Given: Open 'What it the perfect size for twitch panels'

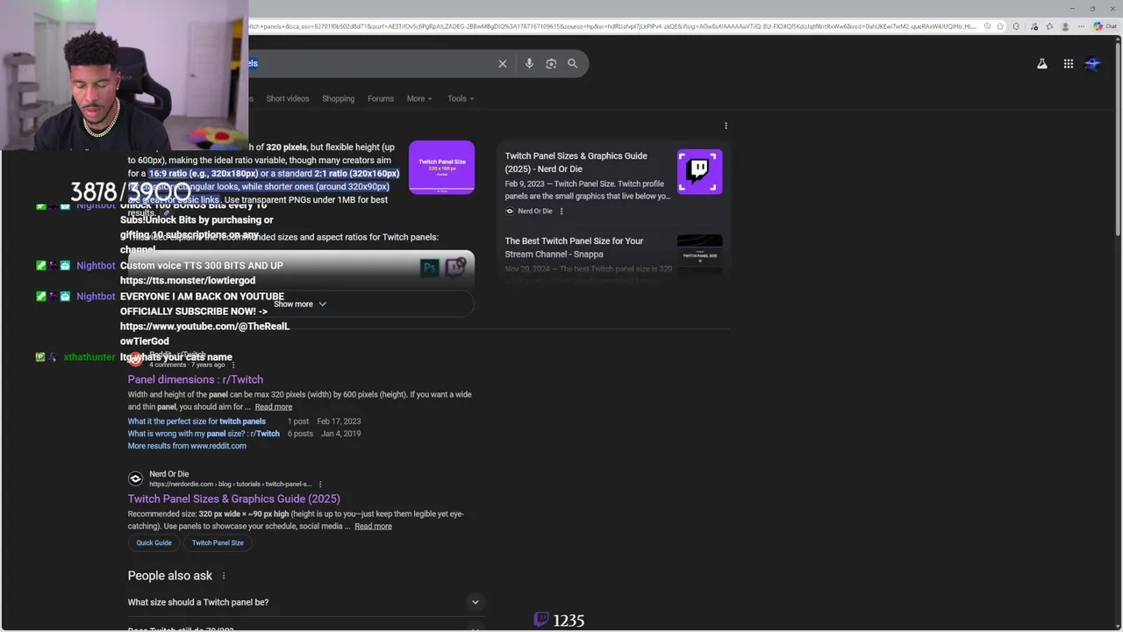Looking at the screenshot, I should (197, 421).
